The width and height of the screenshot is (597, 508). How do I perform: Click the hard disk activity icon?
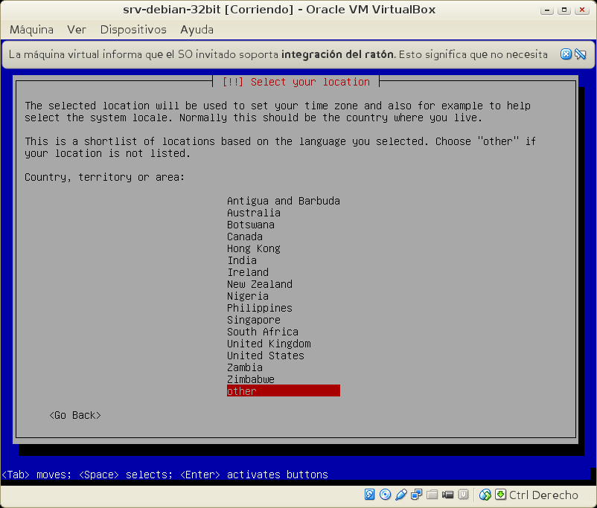(370, 495)
